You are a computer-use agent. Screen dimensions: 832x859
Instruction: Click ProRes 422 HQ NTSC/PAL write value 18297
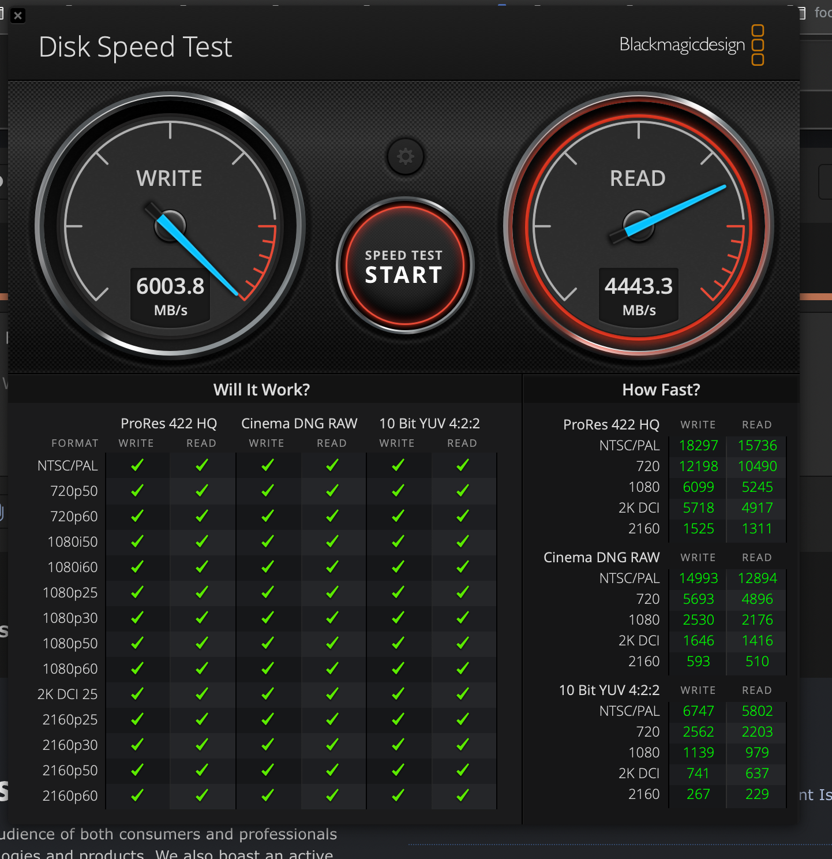coord(698,446)
